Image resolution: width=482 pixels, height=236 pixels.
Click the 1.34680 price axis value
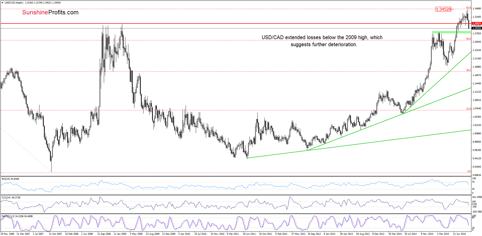coord(477,9)
